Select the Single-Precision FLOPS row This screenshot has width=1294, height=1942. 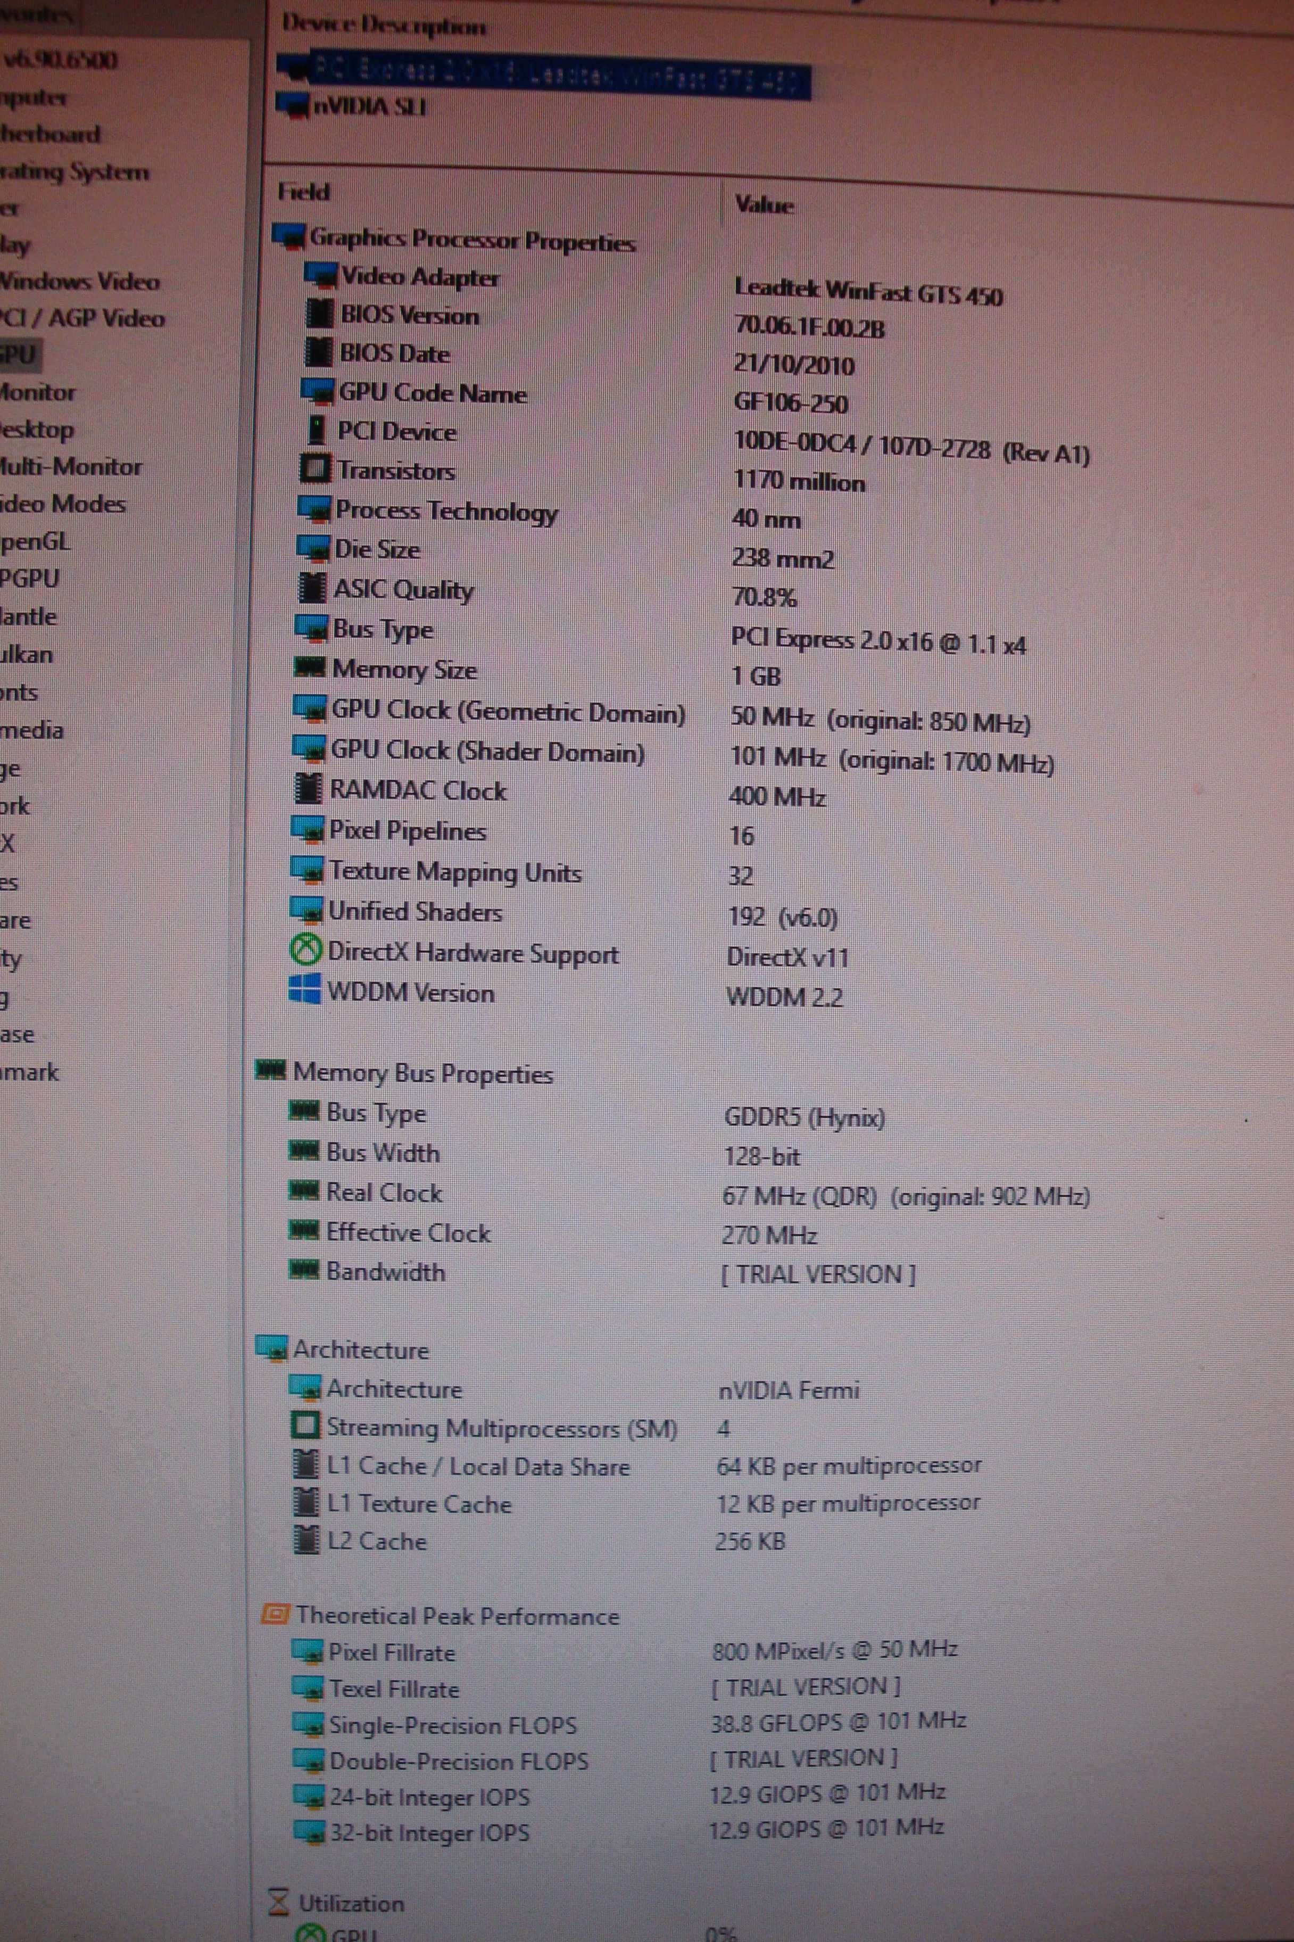pos(629,1723)
